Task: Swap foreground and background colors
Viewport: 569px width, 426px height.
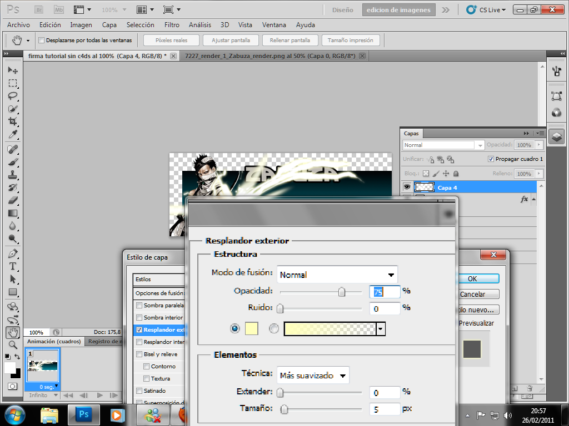Action: pos(17,357)
